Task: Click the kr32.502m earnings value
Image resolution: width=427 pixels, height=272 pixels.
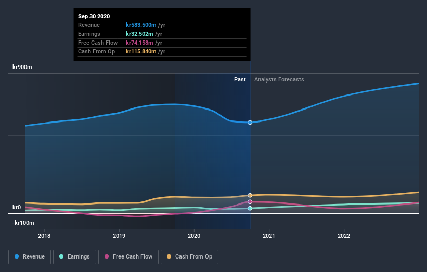Action: [x=139, y=34]
